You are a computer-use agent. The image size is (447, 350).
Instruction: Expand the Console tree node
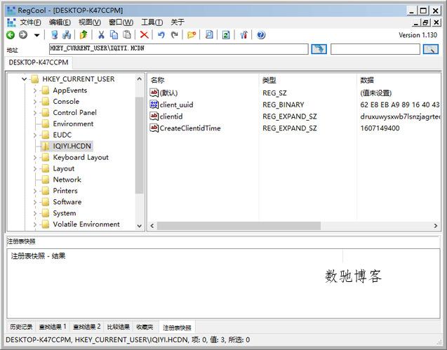coord(35,102)
